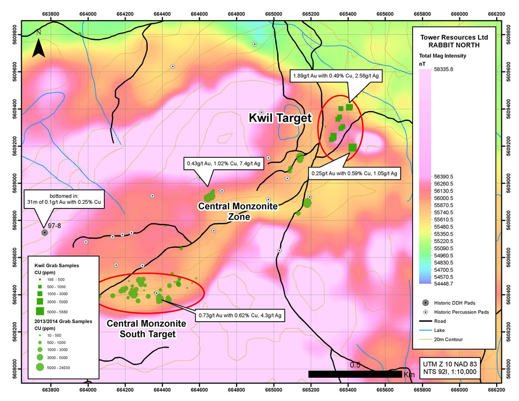Click the blue Lake line legend symbol
The image size is (519, 401).
[426, 330]
